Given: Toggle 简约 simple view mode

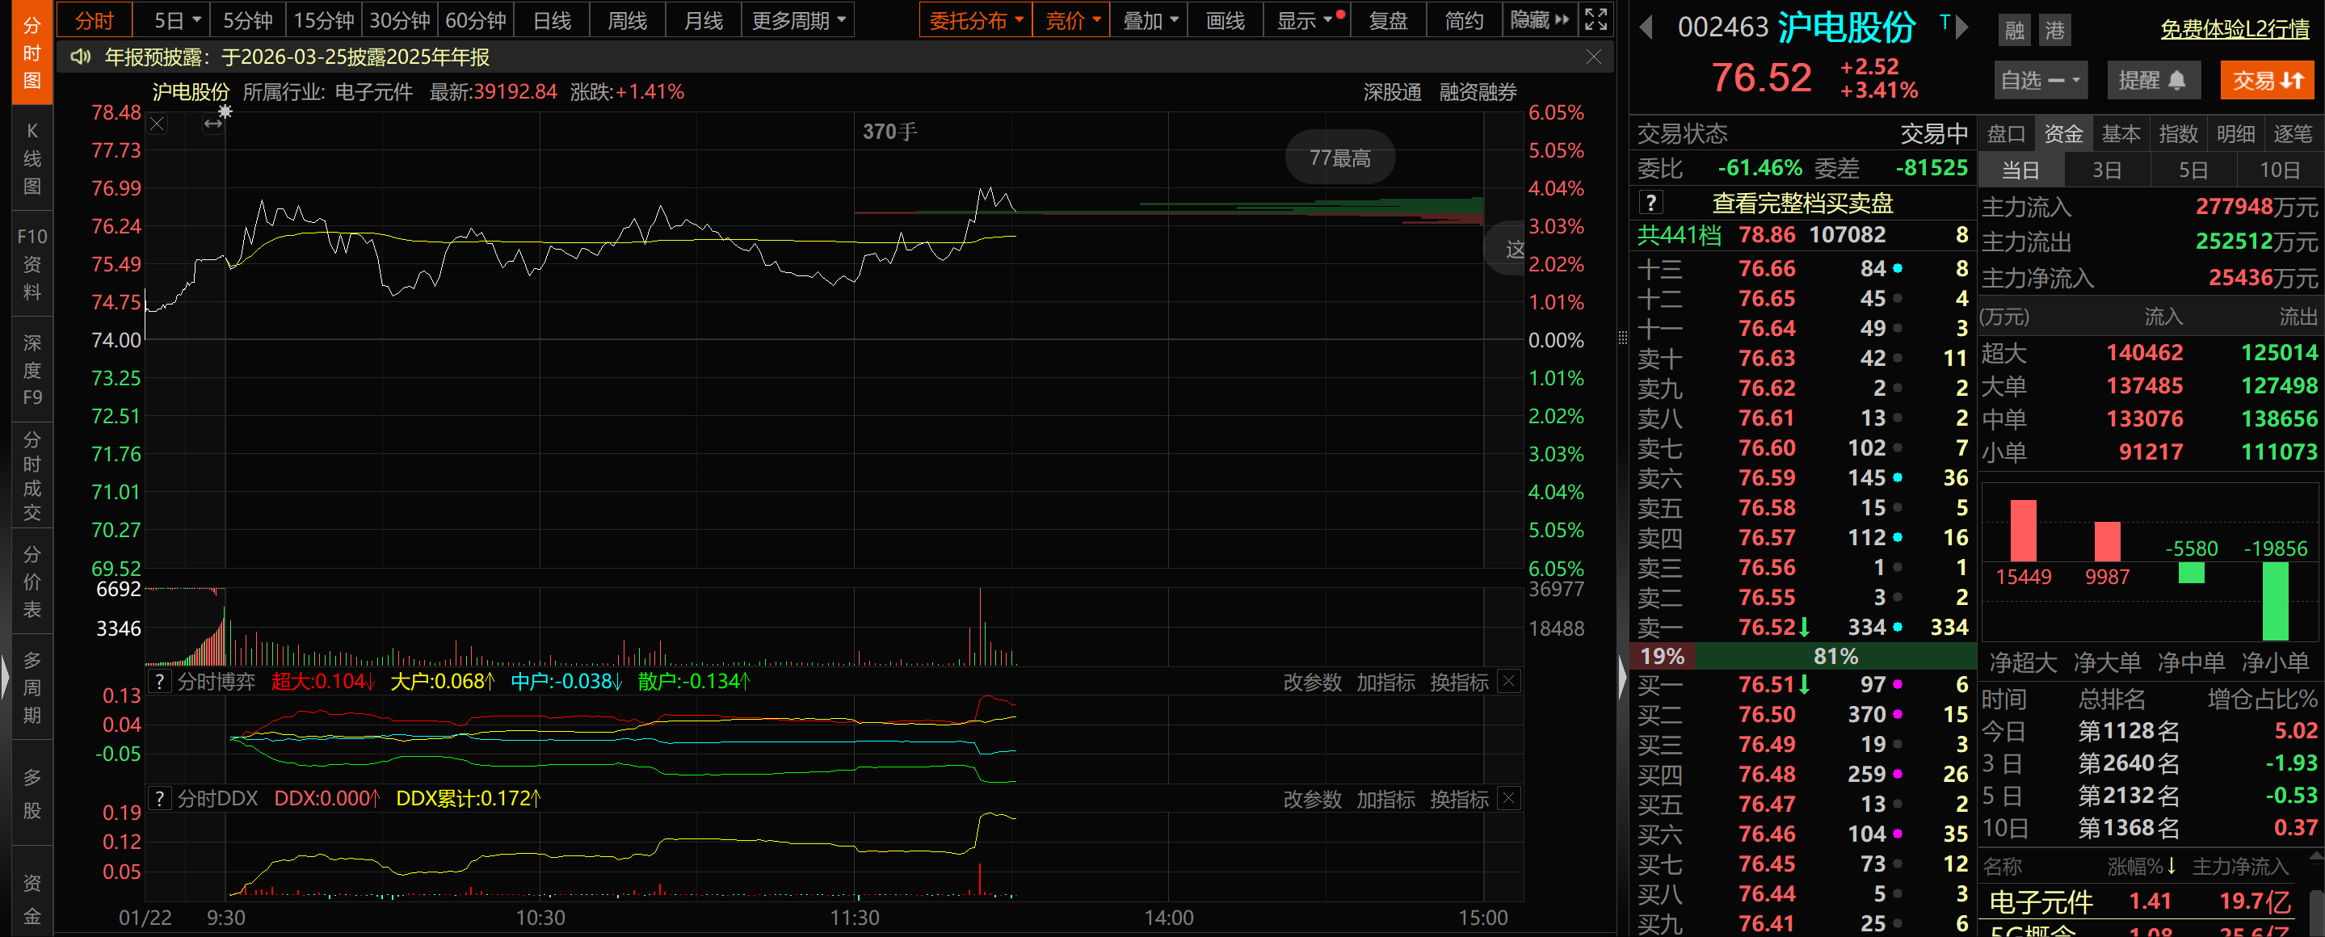Looking at the screenshot, I should 1463,20.
